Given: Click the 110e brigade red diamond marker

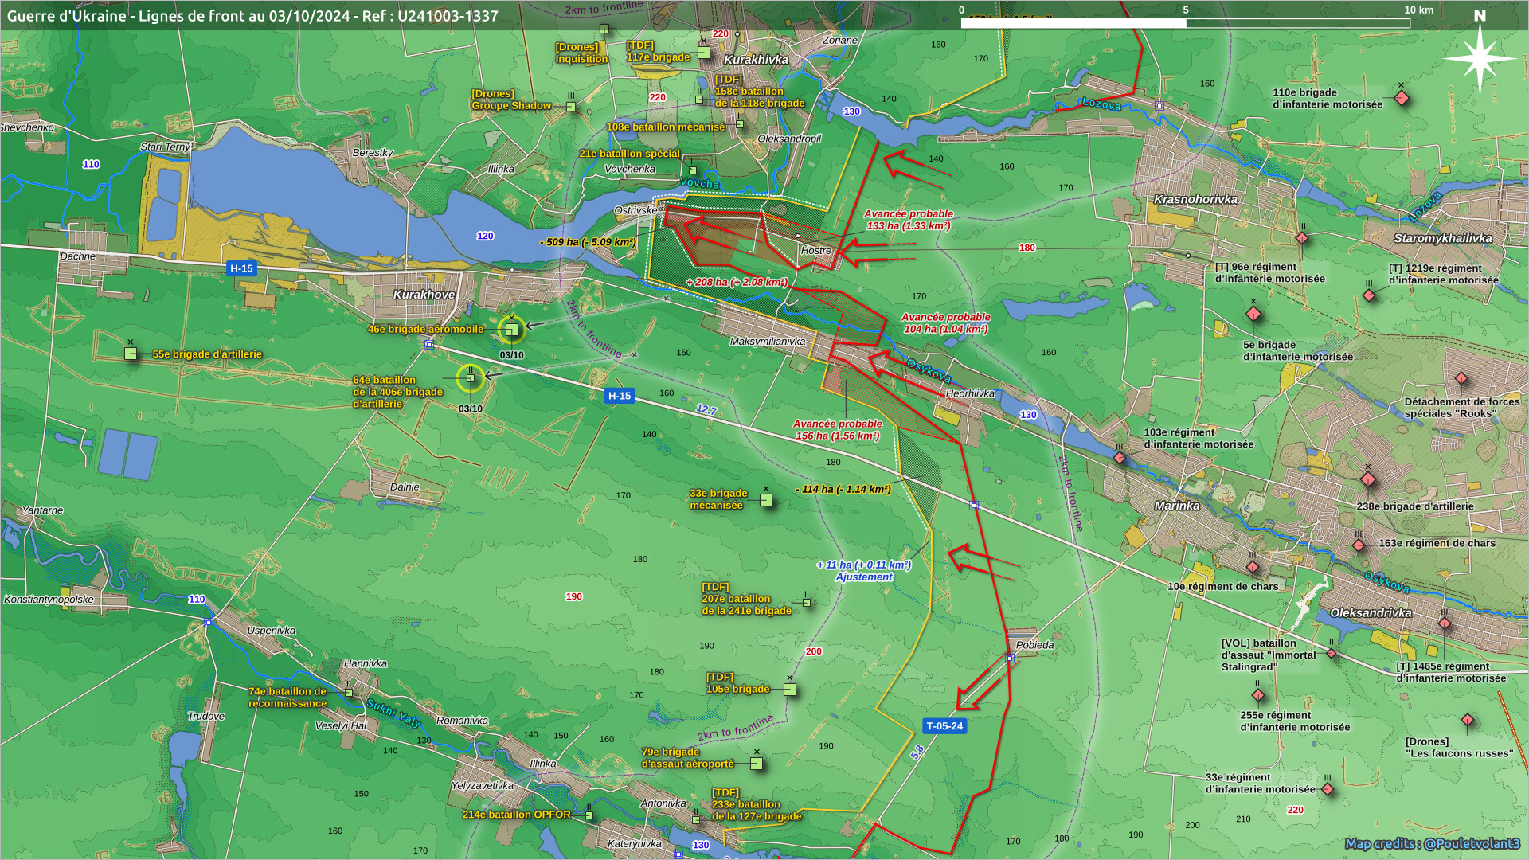Looking at the screenshot, I should [x=1402, y=99].
